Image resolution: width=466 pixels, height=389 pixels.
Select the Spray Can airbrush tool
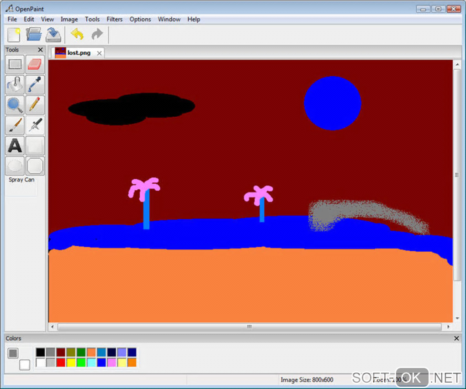point(35,125)
